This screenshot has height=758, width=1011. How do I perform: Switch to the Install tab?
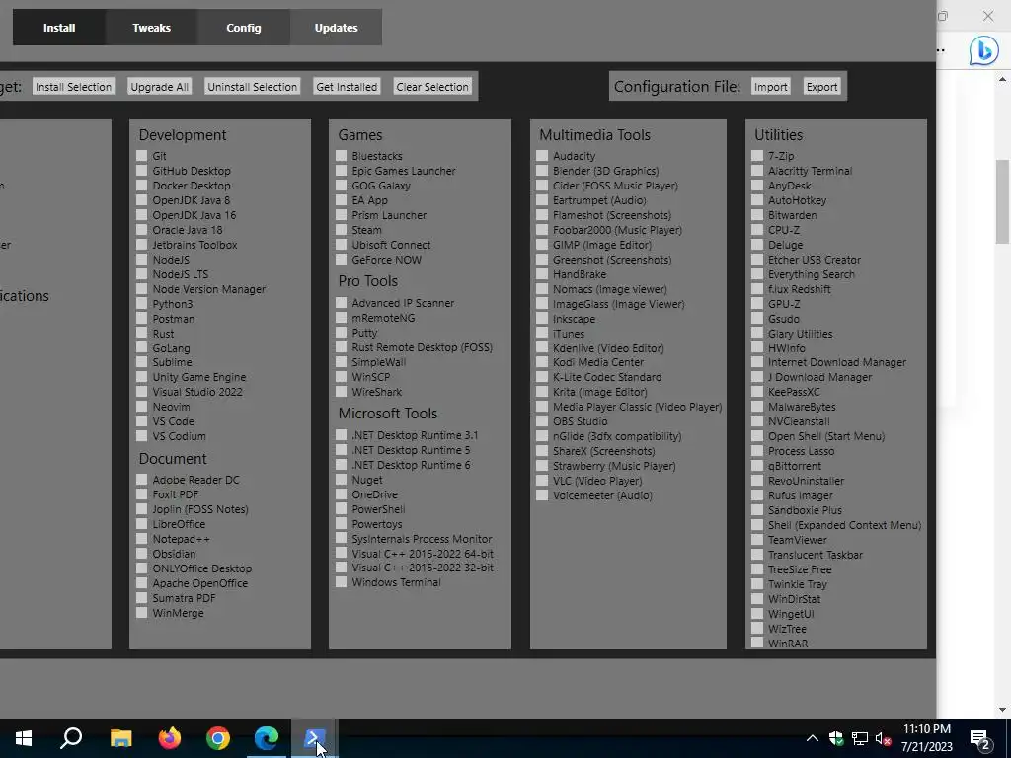pyautogui.click(x=59, y=28)
